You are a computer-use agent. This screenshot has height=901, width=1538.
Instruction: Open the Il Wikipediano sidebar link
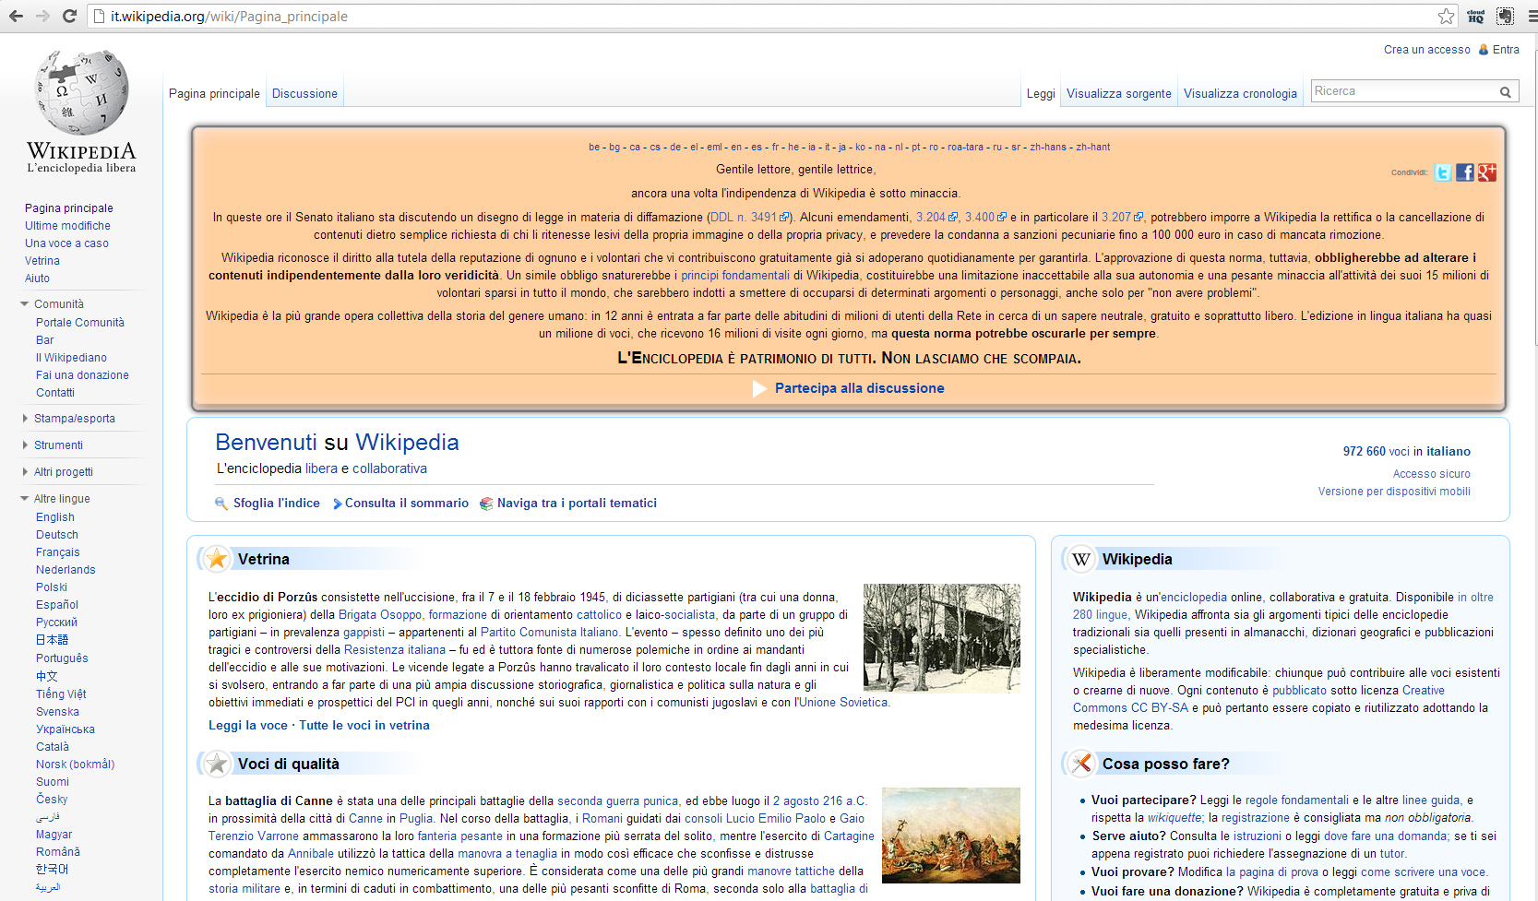(x=71, y=358)
